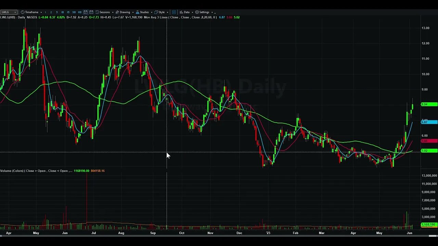Click the Sessions icon
438x246 pixels.
coord(97,12)
